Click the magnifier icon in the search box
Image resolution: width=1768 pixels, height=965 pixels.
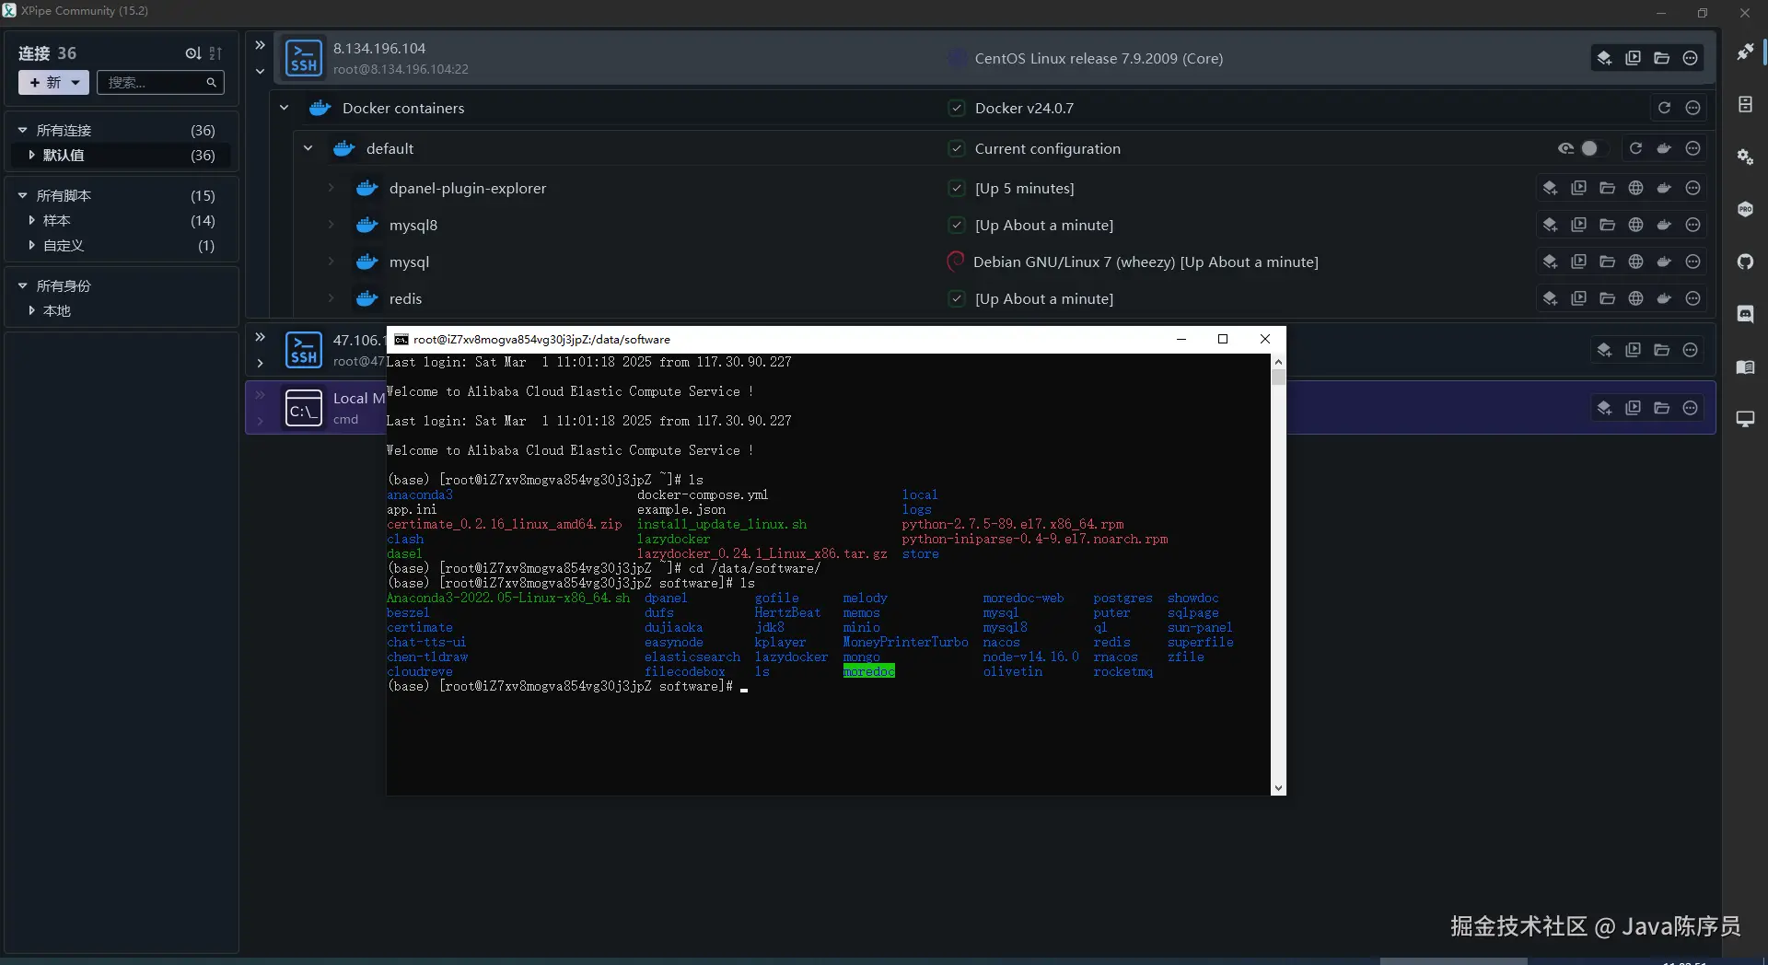(211, 83)
